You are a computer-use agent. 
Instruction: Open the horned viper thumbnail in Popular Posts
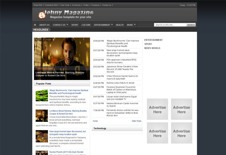point(42,136)
